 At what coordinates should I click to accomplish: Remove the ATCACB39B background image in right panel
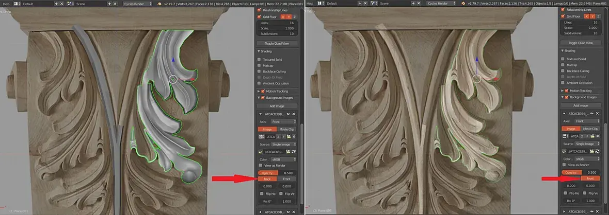pyautogui.click(x=597, y=114)
